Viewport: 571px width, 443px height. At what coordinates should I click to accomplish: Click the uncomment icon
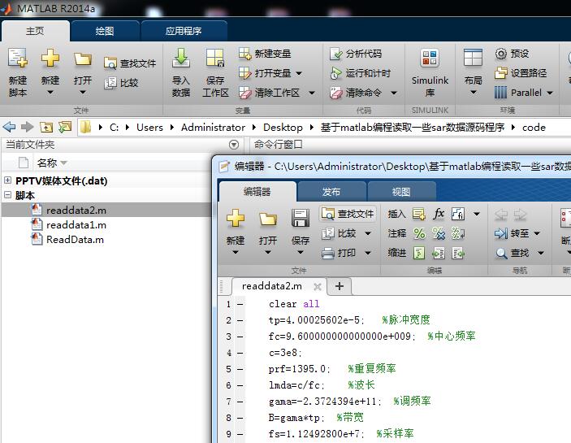(439, 233)
